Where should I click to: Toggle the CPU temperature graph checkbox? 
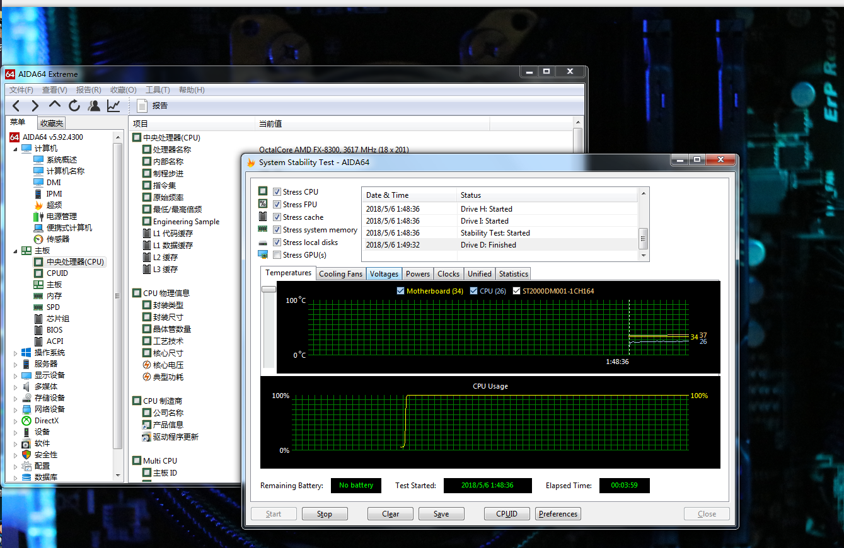[x=474, y=291]
